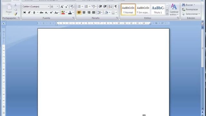Click the Buscar (find) button
206x116 pixels.
pyautogui.click(x=187, y=5)
